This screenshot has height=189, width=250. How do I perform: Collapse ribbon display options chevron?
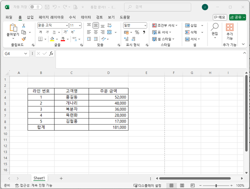pyautogui.click(x=243, y=44)
